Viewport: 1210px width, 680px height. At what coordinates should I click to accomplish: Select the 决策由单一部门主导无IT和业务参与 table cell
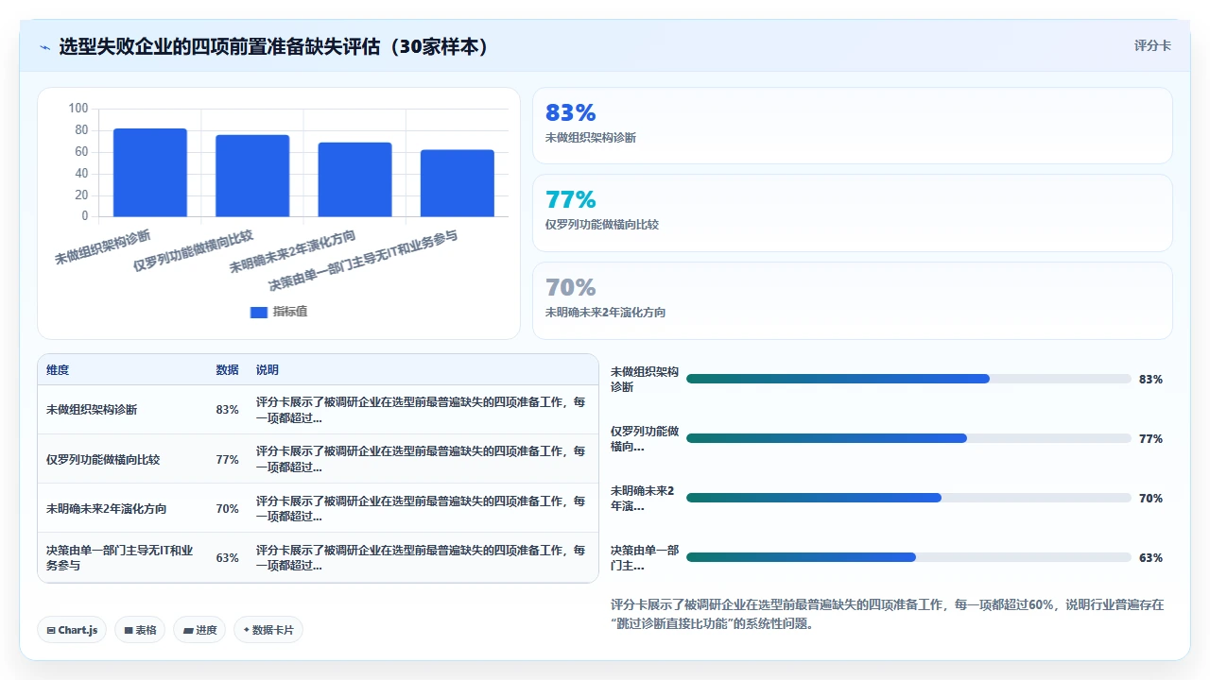point(120,557)
